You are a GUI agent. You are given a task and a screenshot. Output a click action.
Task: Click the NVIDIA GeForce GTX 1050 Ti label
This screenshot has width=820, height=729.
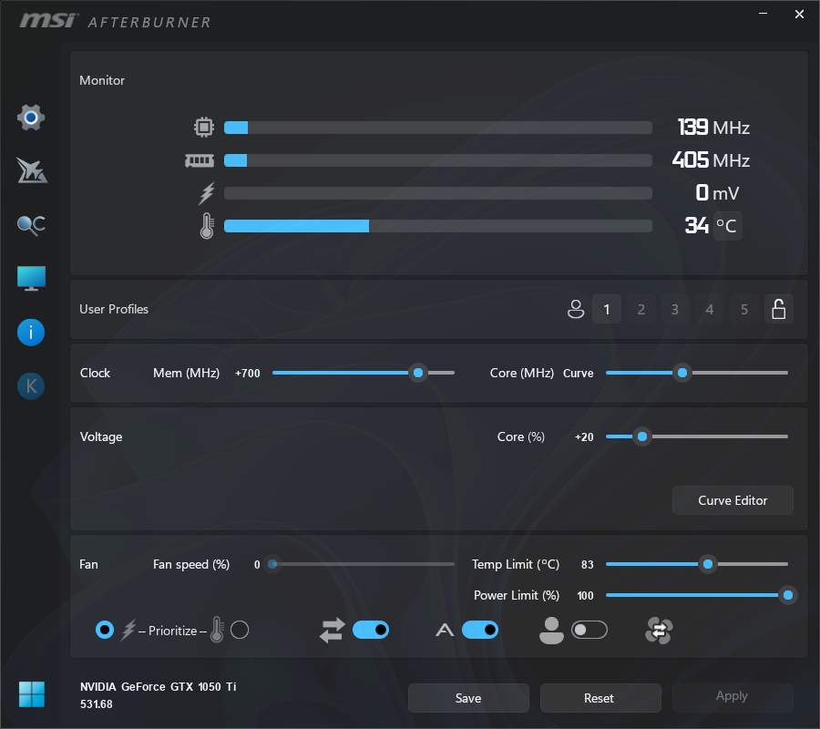click(x=158, y=687)
